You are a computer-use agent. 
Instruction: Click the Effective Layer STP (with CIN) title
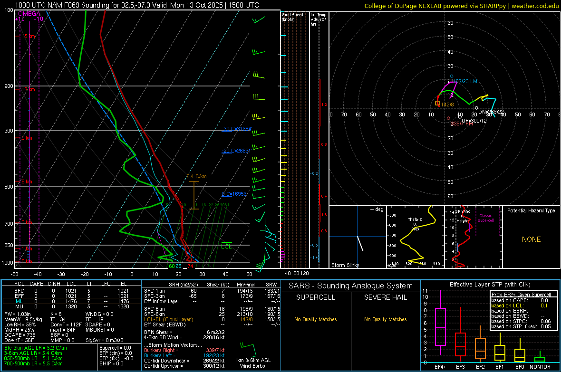tap(490, 285)
